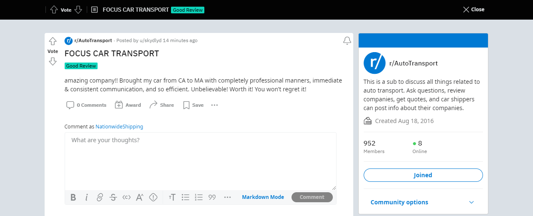Image resolution: width=533 pixels, height=216 pixels.
Task: Toggle strikethrough formatting
Action: [x=113, y=197]
